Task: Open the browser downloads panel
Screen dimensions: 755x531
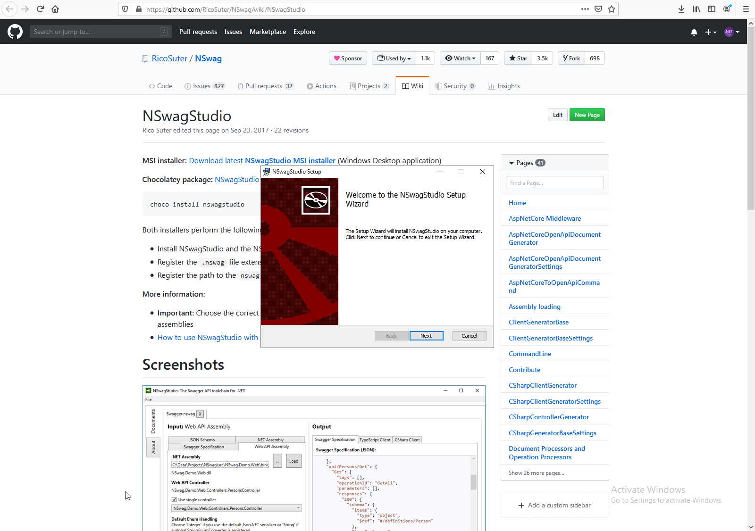Action: coord(681,9)
